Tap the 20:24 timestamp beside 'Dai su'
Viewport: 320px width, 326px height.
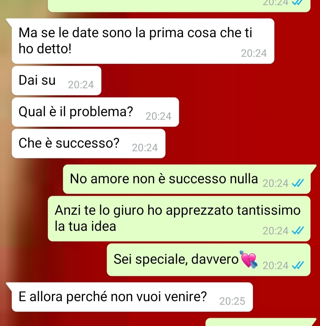point(81,85)
